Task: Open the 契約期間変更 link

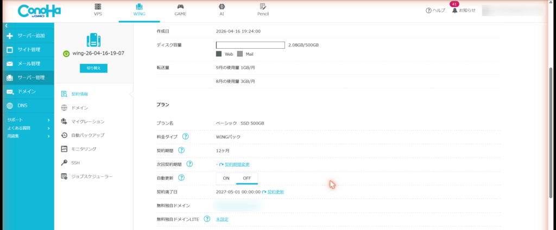Action: (x=237, y=165)
